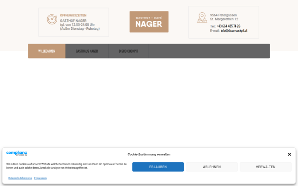This screenshot has height=186, width=298.
Task: Open the Willkommen menu tab
Action: coord(47,51)
